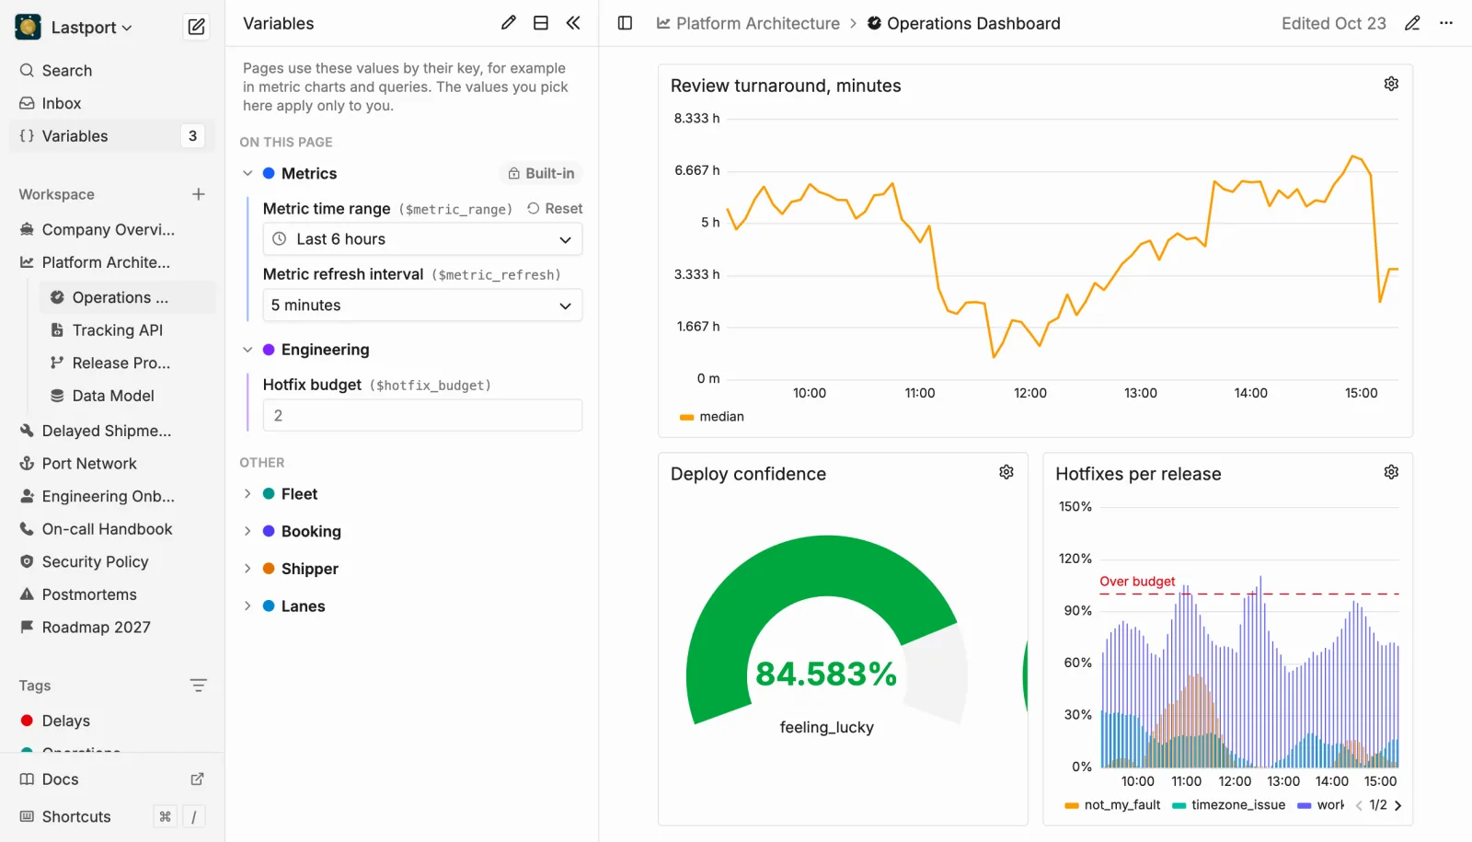The width and height of the screenshot is (1472, 842).
Task: Toggle the median legend entry
Action: (712, 417)
